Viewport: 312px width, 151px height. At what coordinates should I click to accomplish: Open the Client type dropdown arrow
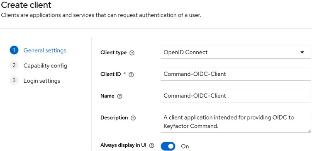point(302,53)
